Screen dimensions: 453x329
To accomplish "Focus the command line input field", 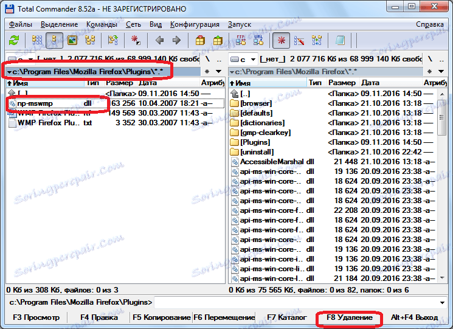I will point(296,302).
